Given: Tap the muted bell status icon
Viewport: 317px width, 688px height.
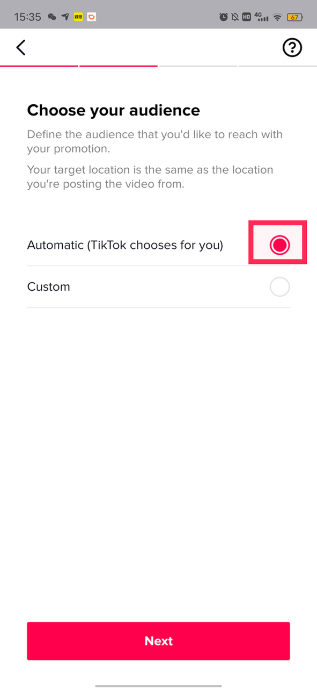Looking at the screenshot, I should click(235, 17).
